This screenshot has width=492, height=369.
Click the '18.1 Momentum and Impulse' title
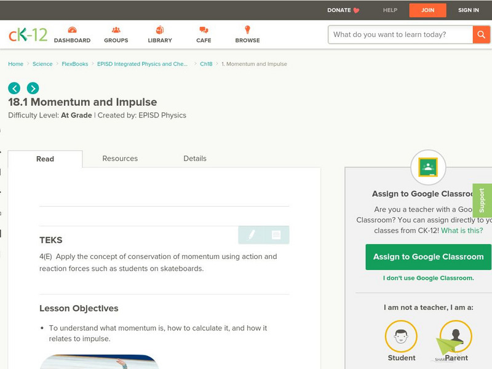[x=82, y=102]
